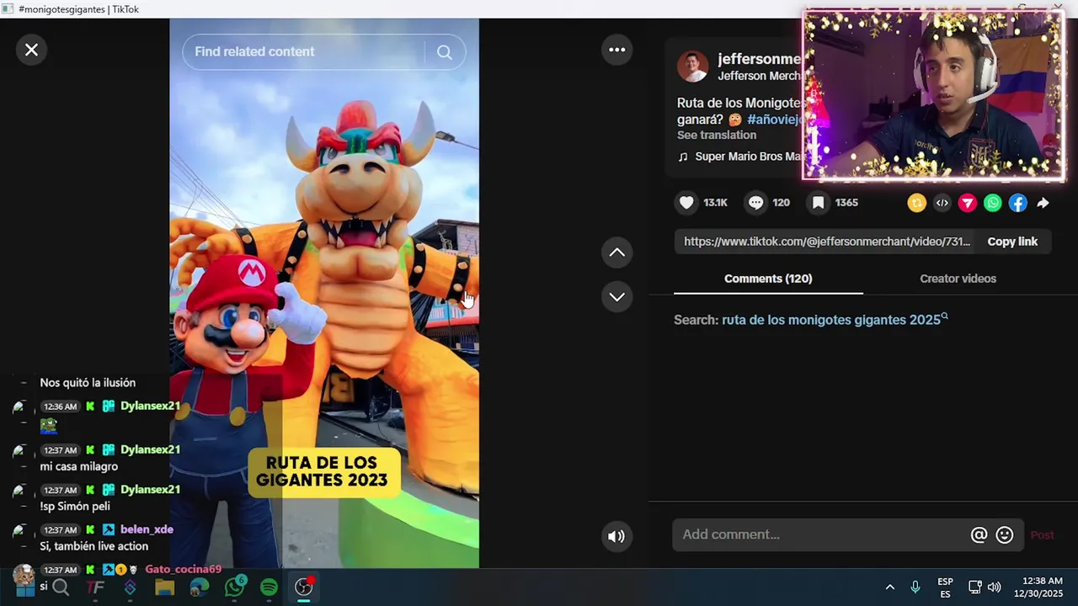Viewport: 1078px width, 606px height.
Task: Like the video with heart icon
Action: click(686, 203)
